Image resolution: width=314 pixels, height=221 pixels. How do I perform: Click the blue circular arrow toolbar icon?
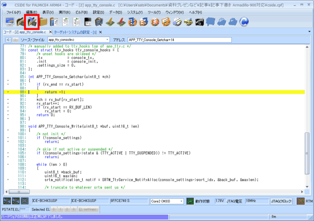pyautogui.click(x=244, y=22)
